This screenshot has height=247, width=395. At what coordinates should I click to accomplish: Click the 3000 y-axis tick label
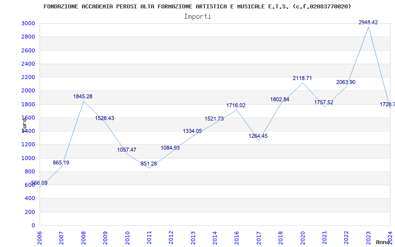pyautogui.click(x=28, y=24)
